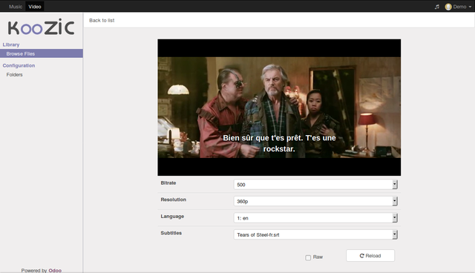475x273 pixels.
Task: Click the Configuration section header
Action: [19, 65]
